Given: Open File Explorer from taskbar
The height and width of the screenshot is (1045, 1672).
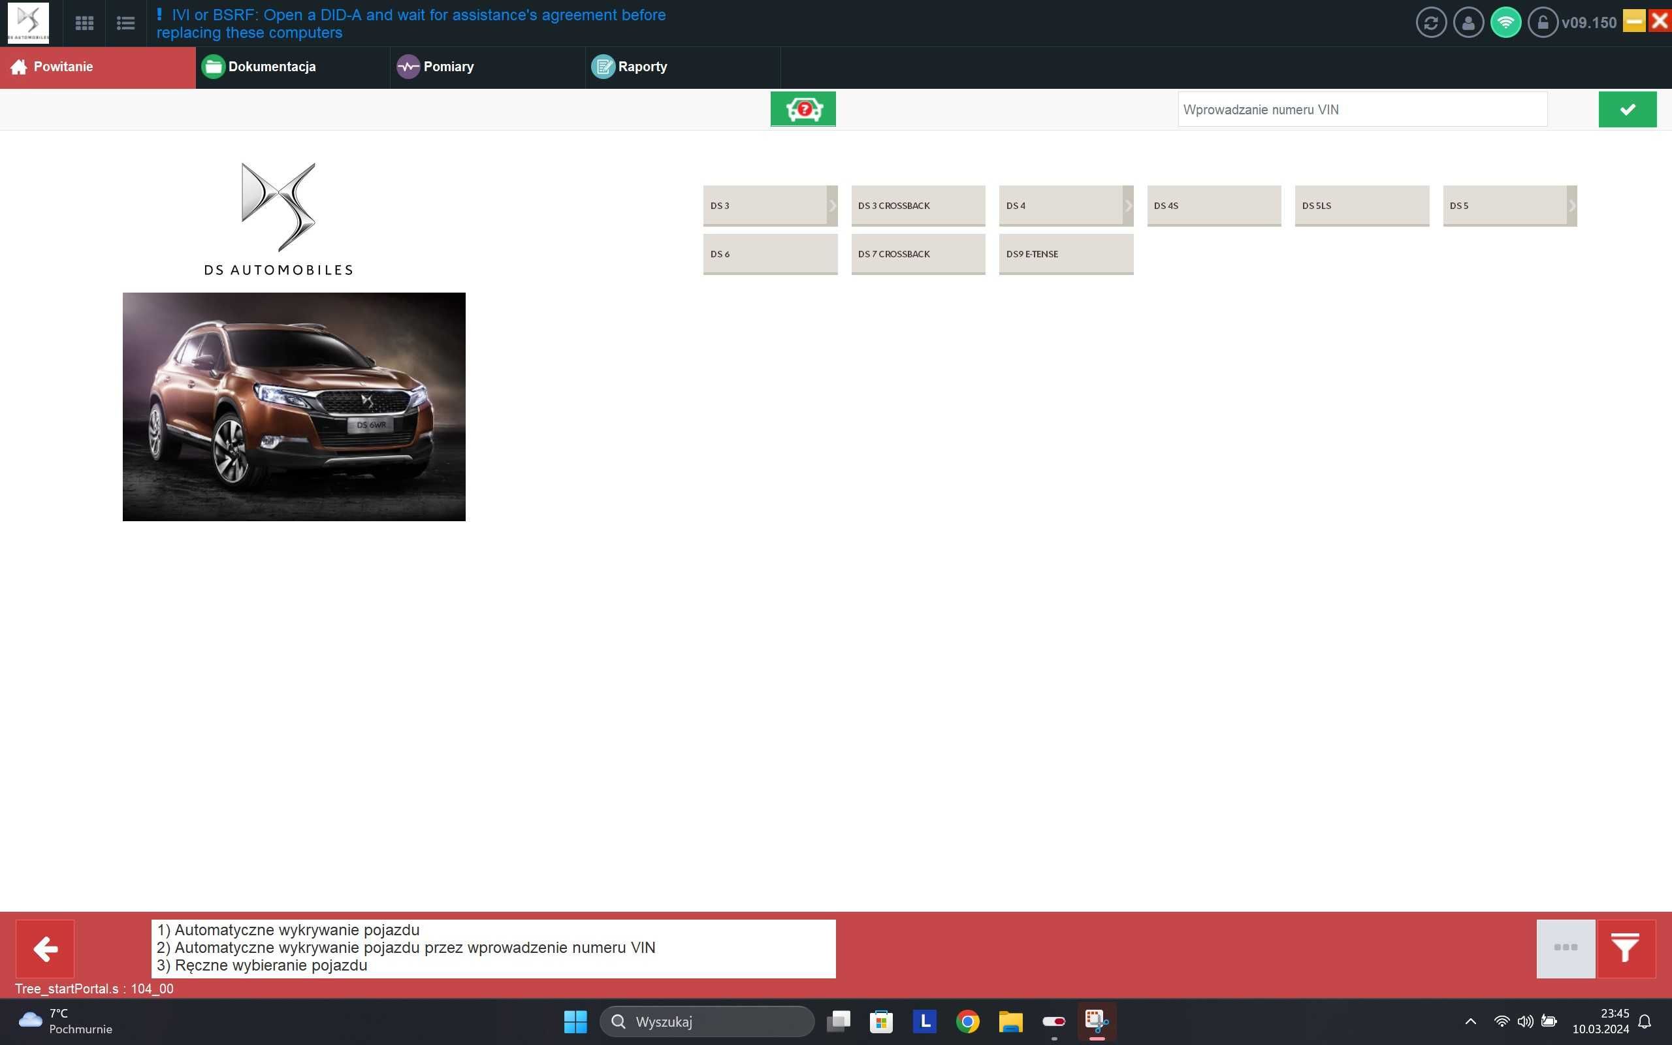Looking at the screenshot, I should point(1010,1021).
